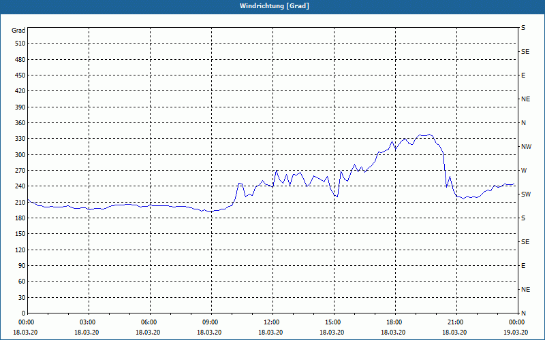This screenshot has width=545, height=340.
Task: Click the 18.03.20 date under 03:00
Action: tap(87, 333)
